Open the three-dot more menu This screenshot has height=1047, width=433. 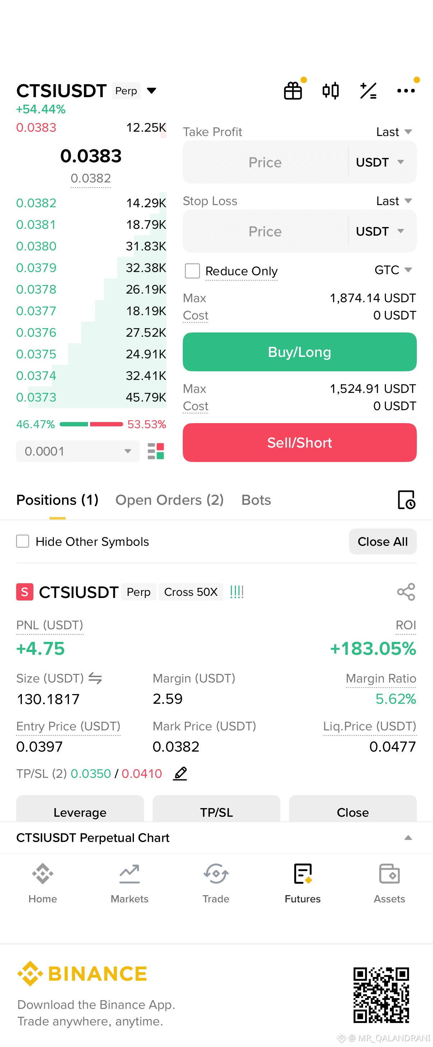(x=406, y=91)
